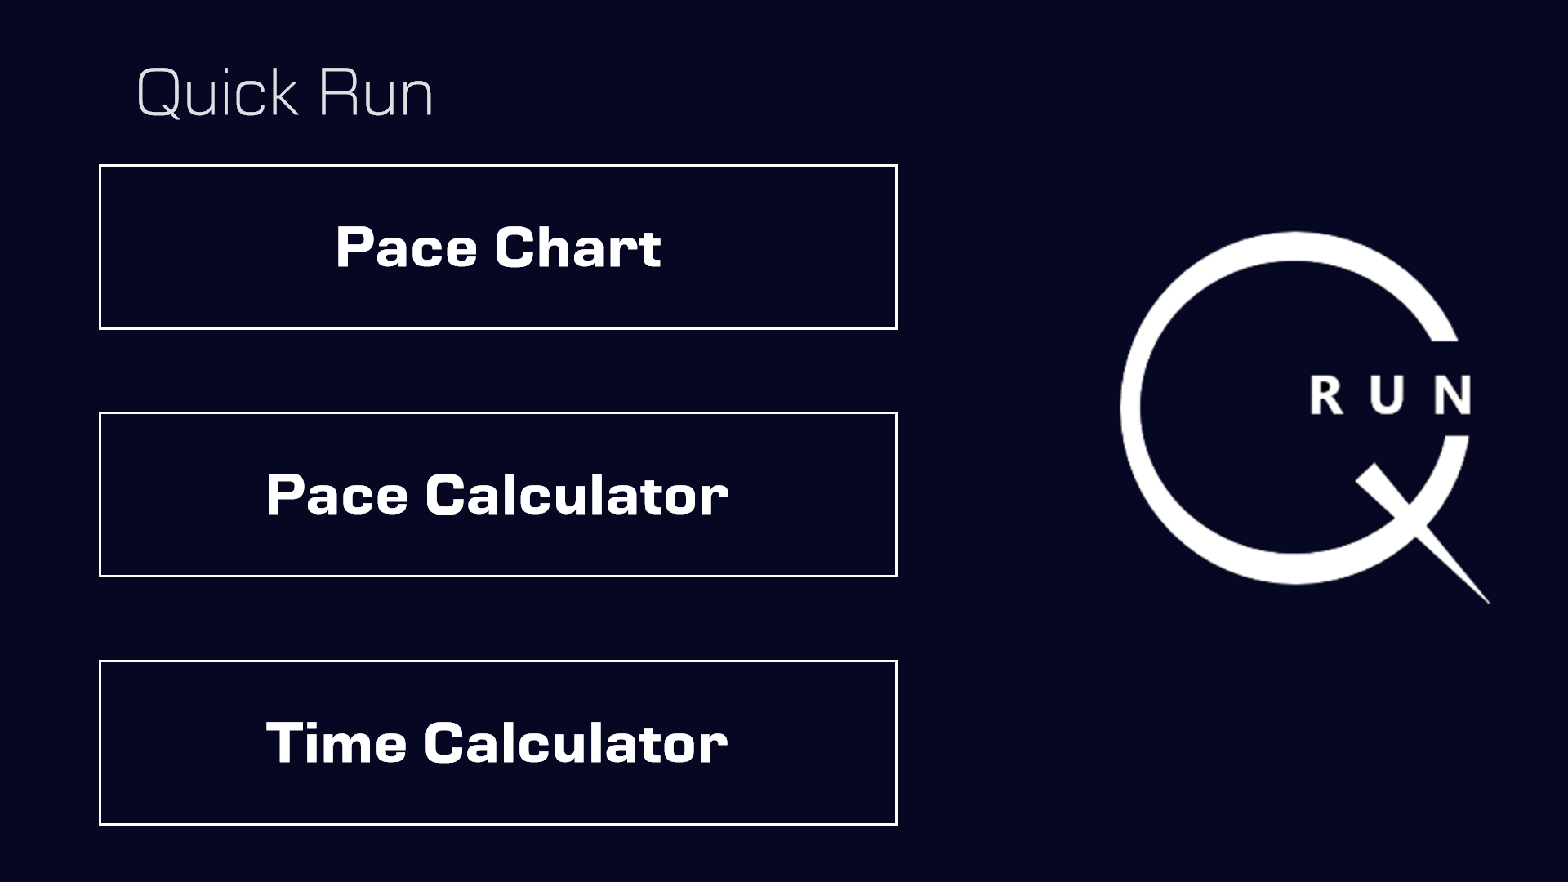Click the word "Calculator" in the Time Calculator button
The width and height of the screenshot is (1568, 882).
click(575, 742)
